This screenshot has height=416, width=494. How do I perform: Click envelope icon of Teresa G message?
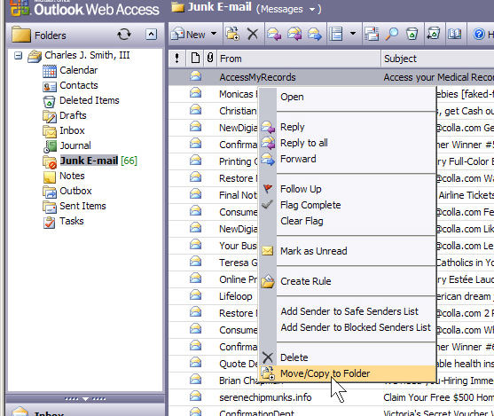[196, 262]
